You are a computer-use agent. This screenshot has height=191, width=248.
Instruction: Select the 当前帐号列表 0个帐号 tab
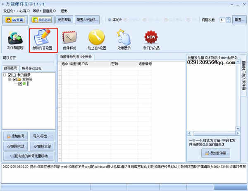coord(76,57)
